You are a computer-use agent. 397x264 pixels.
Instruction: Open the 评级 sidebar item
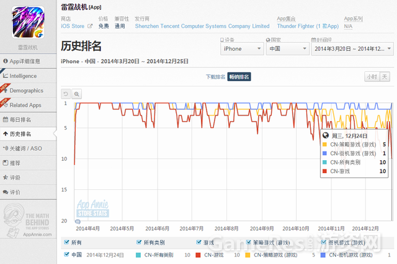(28, 177)
